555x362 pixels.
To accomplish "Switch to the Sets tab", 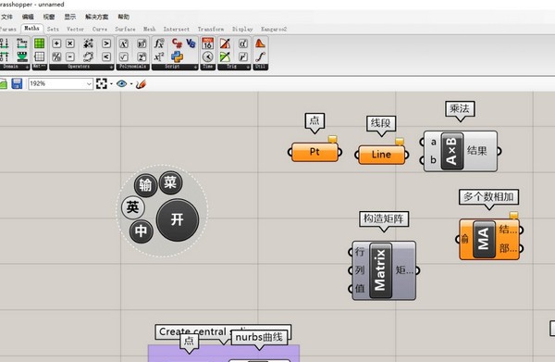I will (53, 29).
